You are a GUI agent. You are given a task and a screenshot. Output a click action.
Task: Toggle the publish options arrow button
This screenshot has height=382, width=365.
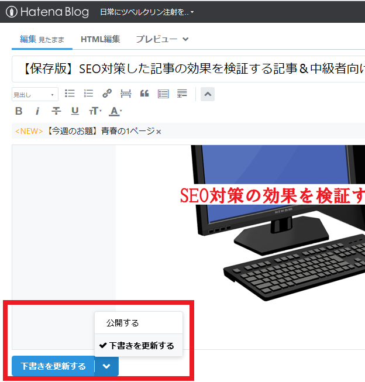click(106, 366)
